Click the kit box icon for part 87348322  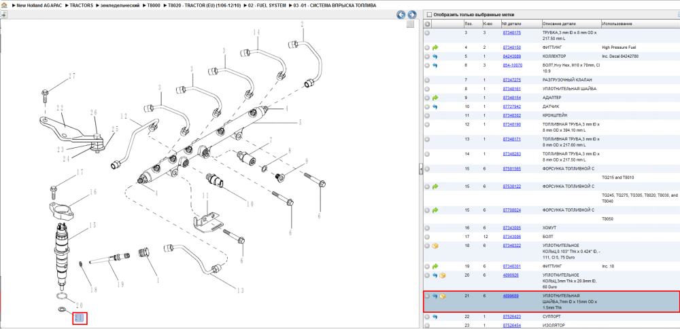click(435, 246)
